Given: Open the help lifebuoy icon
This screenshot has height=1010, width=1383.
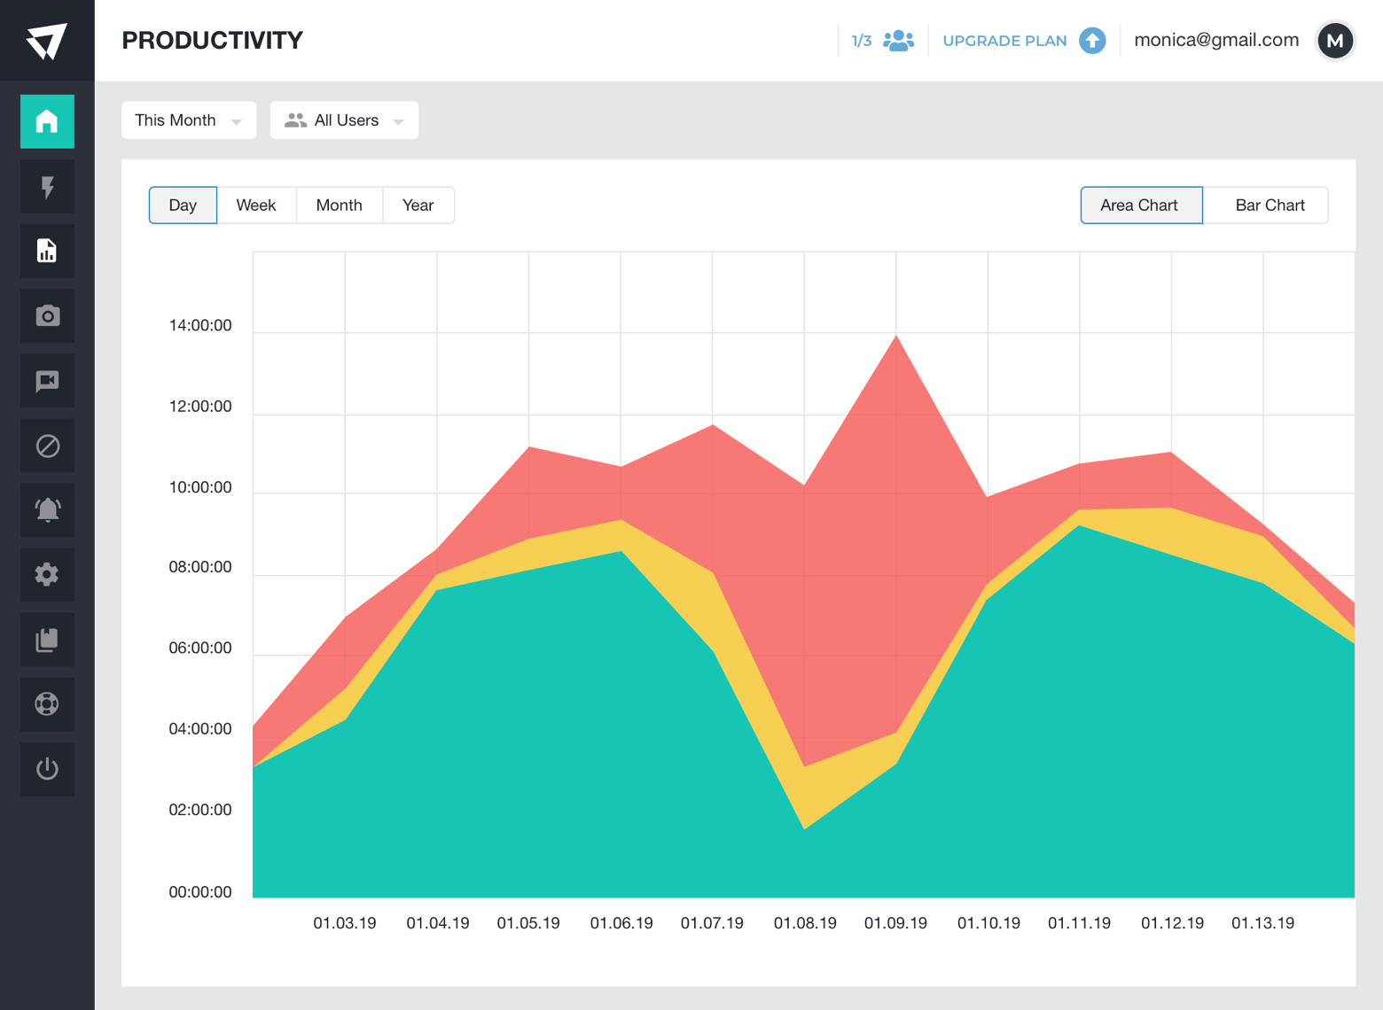Looking at the screenshot, I should point(47,704).
